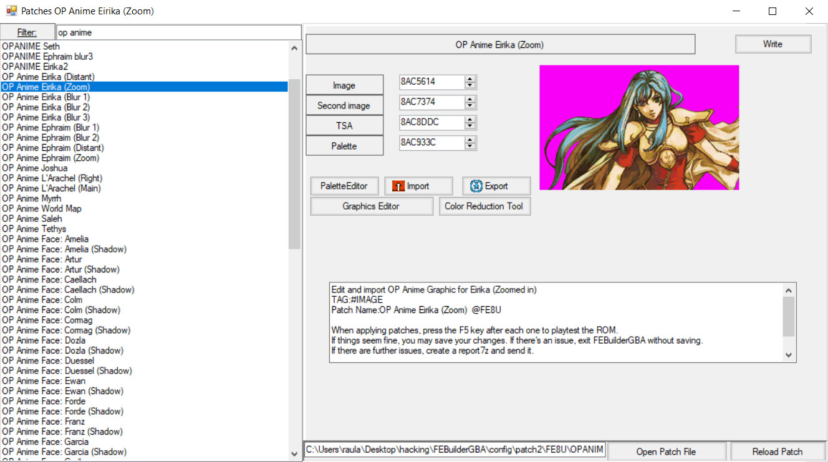This screenshot has height=462, width=828.
Task: Select 'OP Anime Face: Forde (Shadow)' entry
Action: point(145,411)
